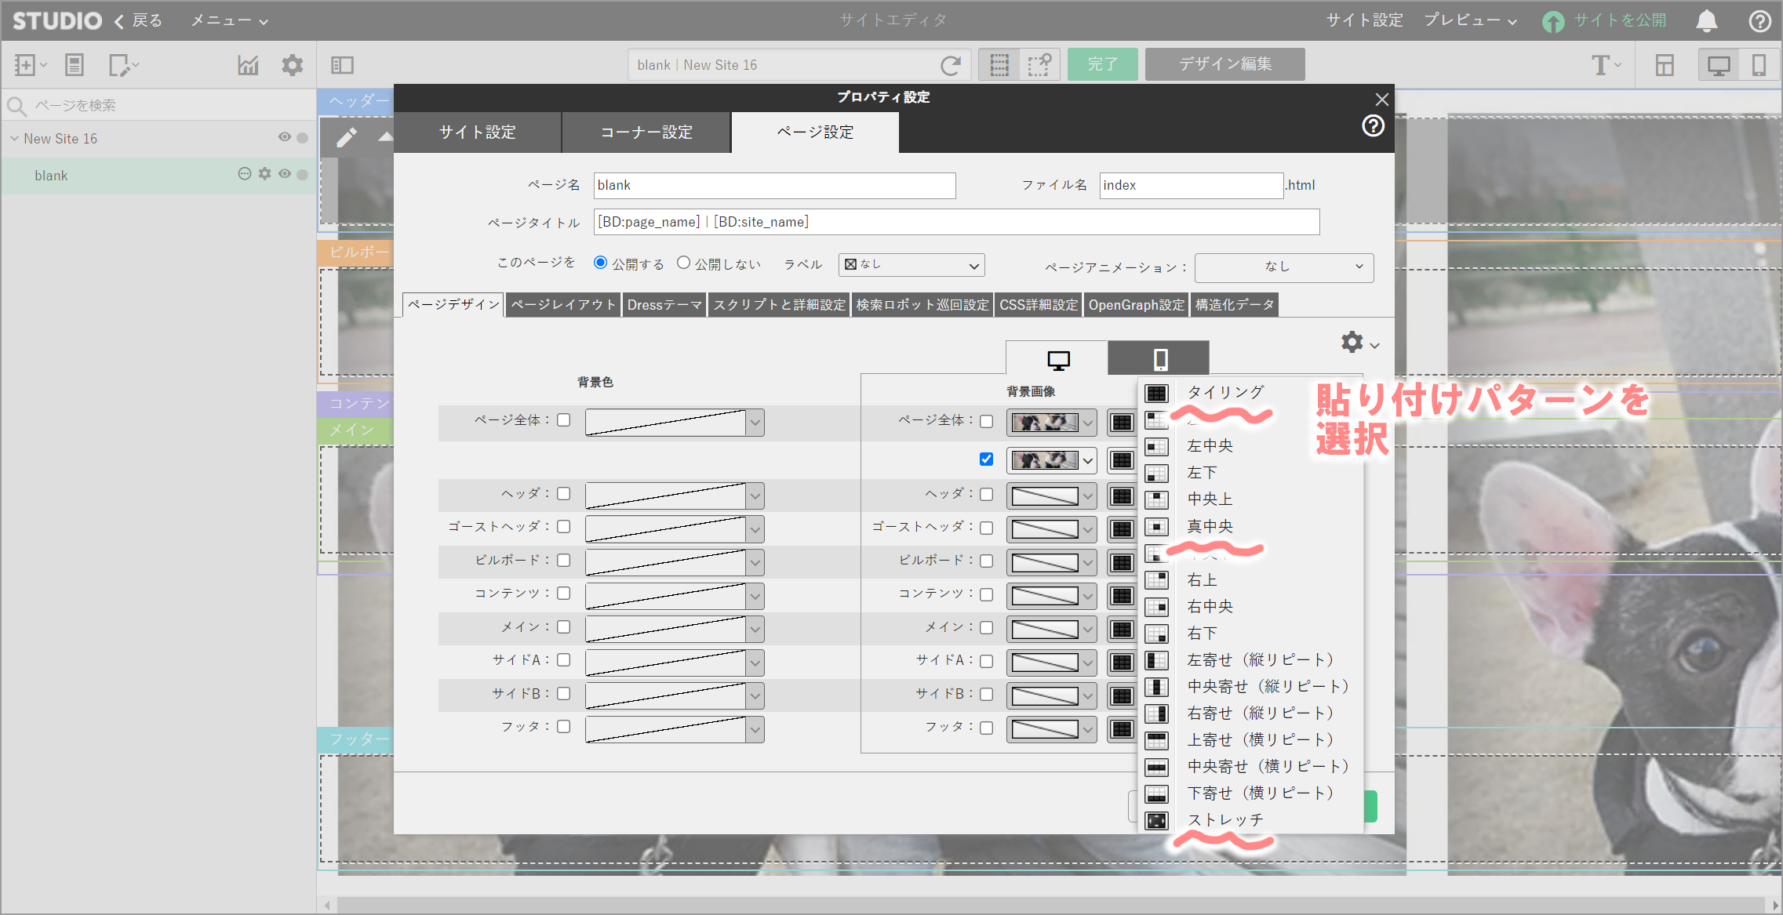Open the site statistics chart icon
Screen dimensions: 1783x915
tap(248, 65)
